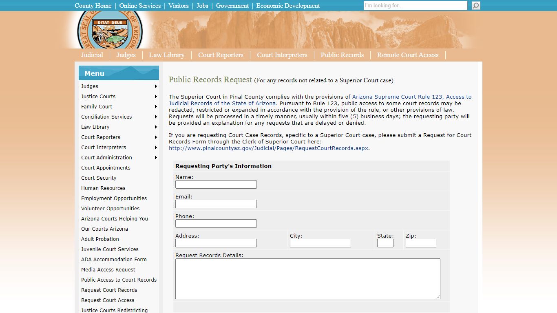Select the Law Library navigation tab
This screenshot has height=313, width=557.
(x=167, y=55)
